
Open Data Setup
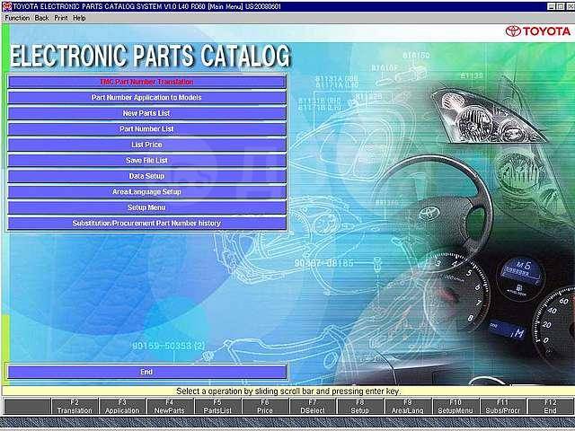[146, 176]
